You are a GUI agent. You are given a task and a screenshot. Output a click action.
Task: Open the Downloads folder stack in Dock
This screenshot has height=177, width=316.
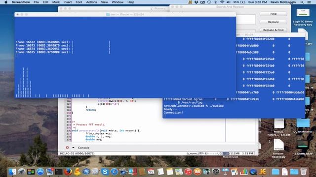click(294, 172)
